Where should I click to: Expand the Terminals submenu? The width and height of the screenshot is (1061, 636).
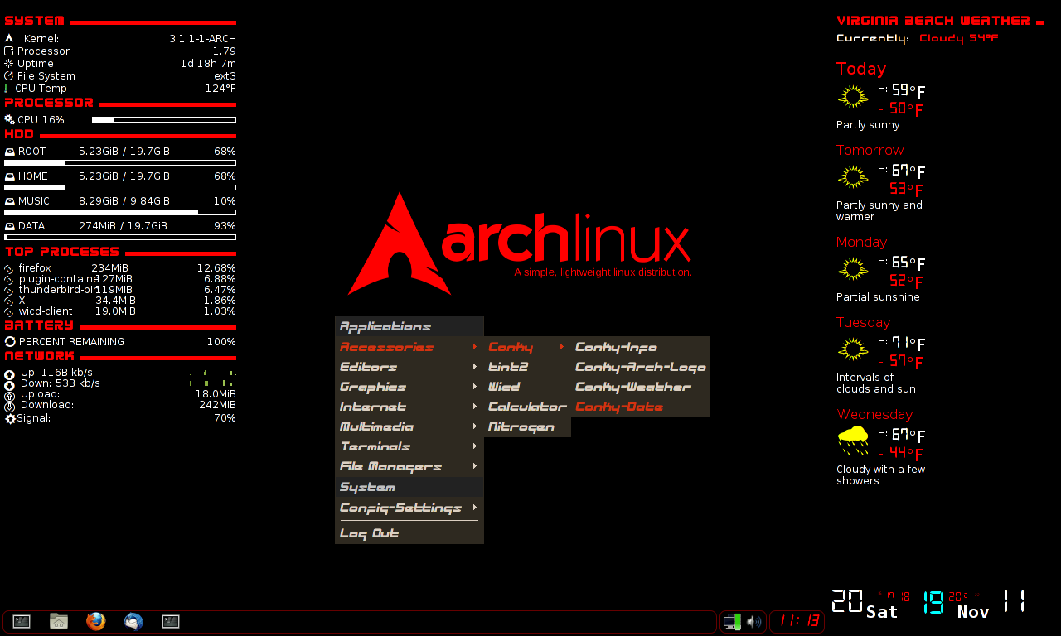click(x=409, y=446)
